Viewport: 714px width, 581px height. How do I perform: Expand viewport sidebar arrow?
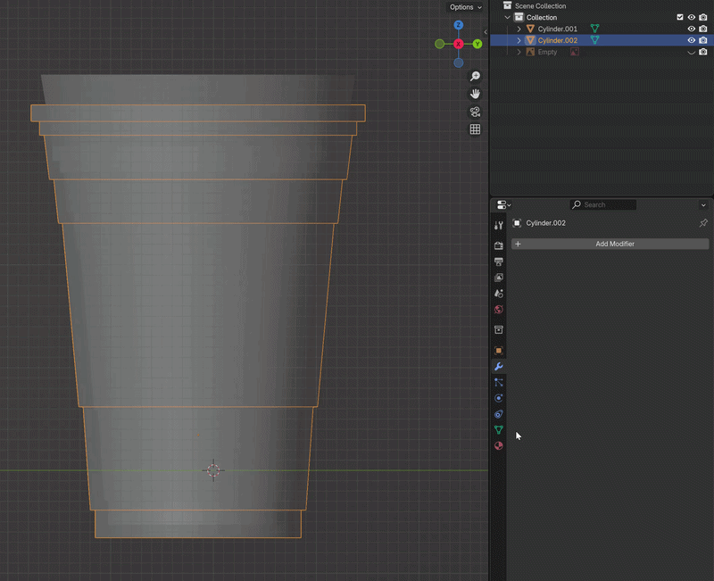click(486, 32)
